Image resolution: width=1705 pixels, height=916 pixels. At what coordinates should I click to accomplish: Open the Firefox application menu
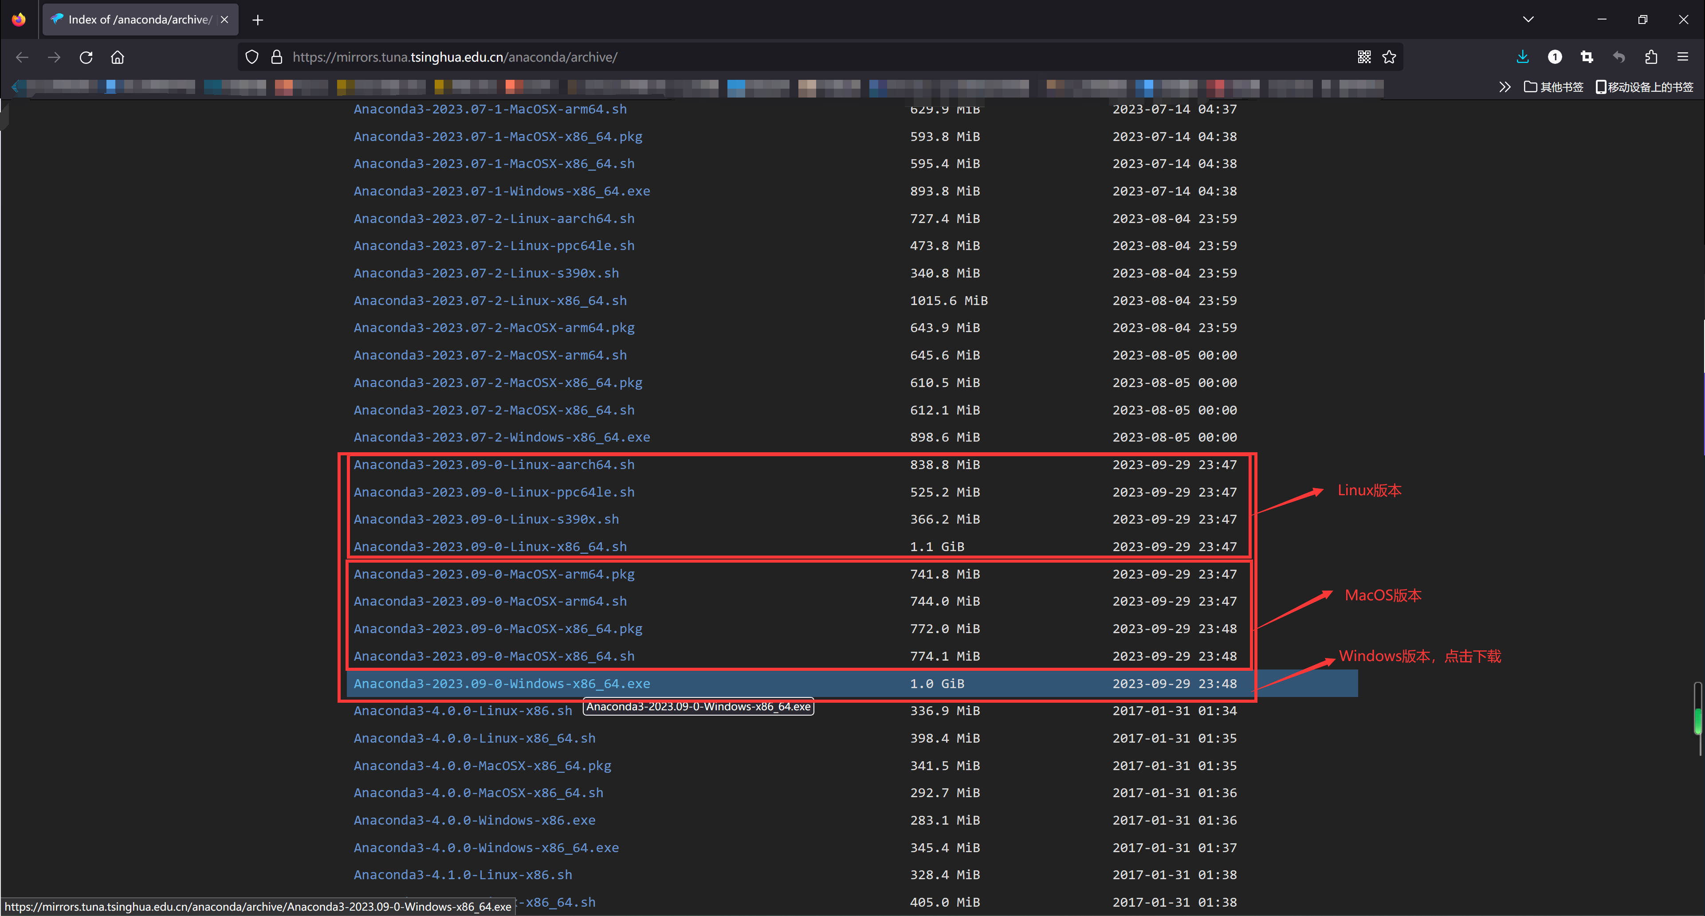coord(1682,58)
